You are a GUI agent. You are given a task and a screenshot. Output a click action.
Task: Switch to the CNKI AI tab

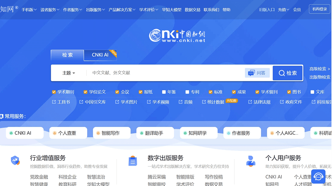tap(100, 55)
